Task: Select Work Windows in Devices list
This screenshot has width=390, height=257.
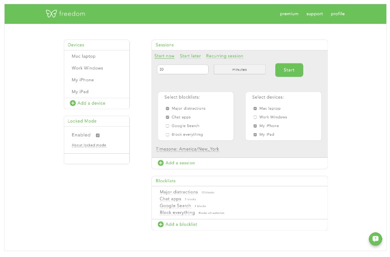Action: pyautogui.click(x=87, y=68)
